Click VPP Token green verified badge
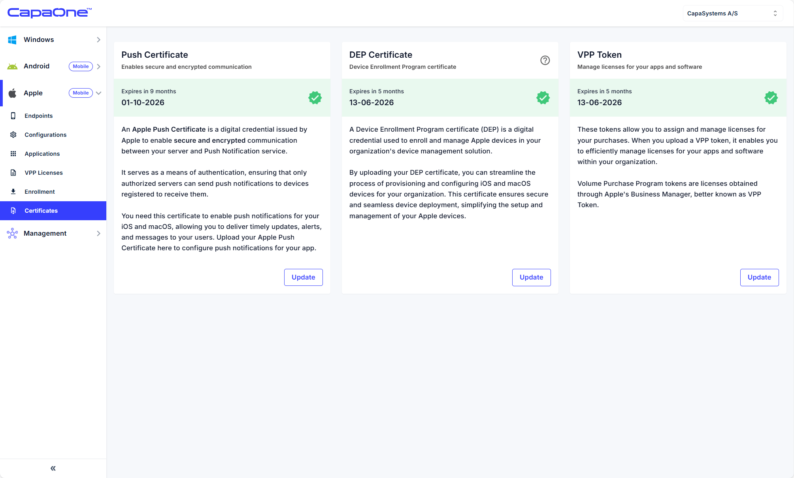Image resolution: width=794 pixels, height=478 pixels. click(x=771, y=98)
